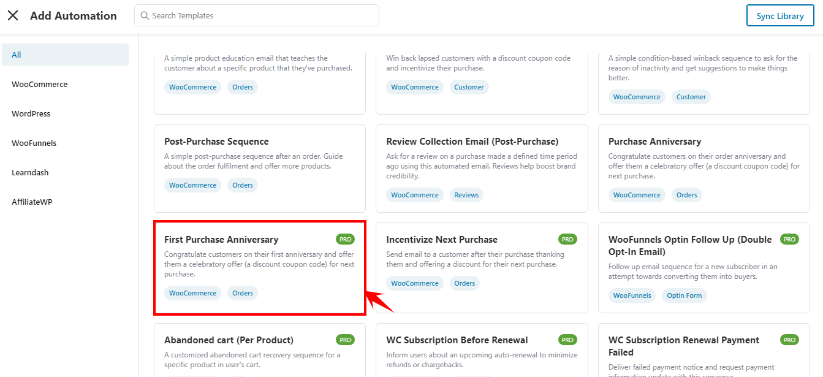The height and width of the screenshot is (377, 823).
Task: Click the search magnifier icon
Action: [x=143, y=15]
